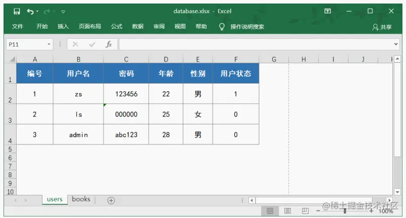406x218 pixels.
Task: Switch to the 插入 ribbon tab
Action: (63, 26)
